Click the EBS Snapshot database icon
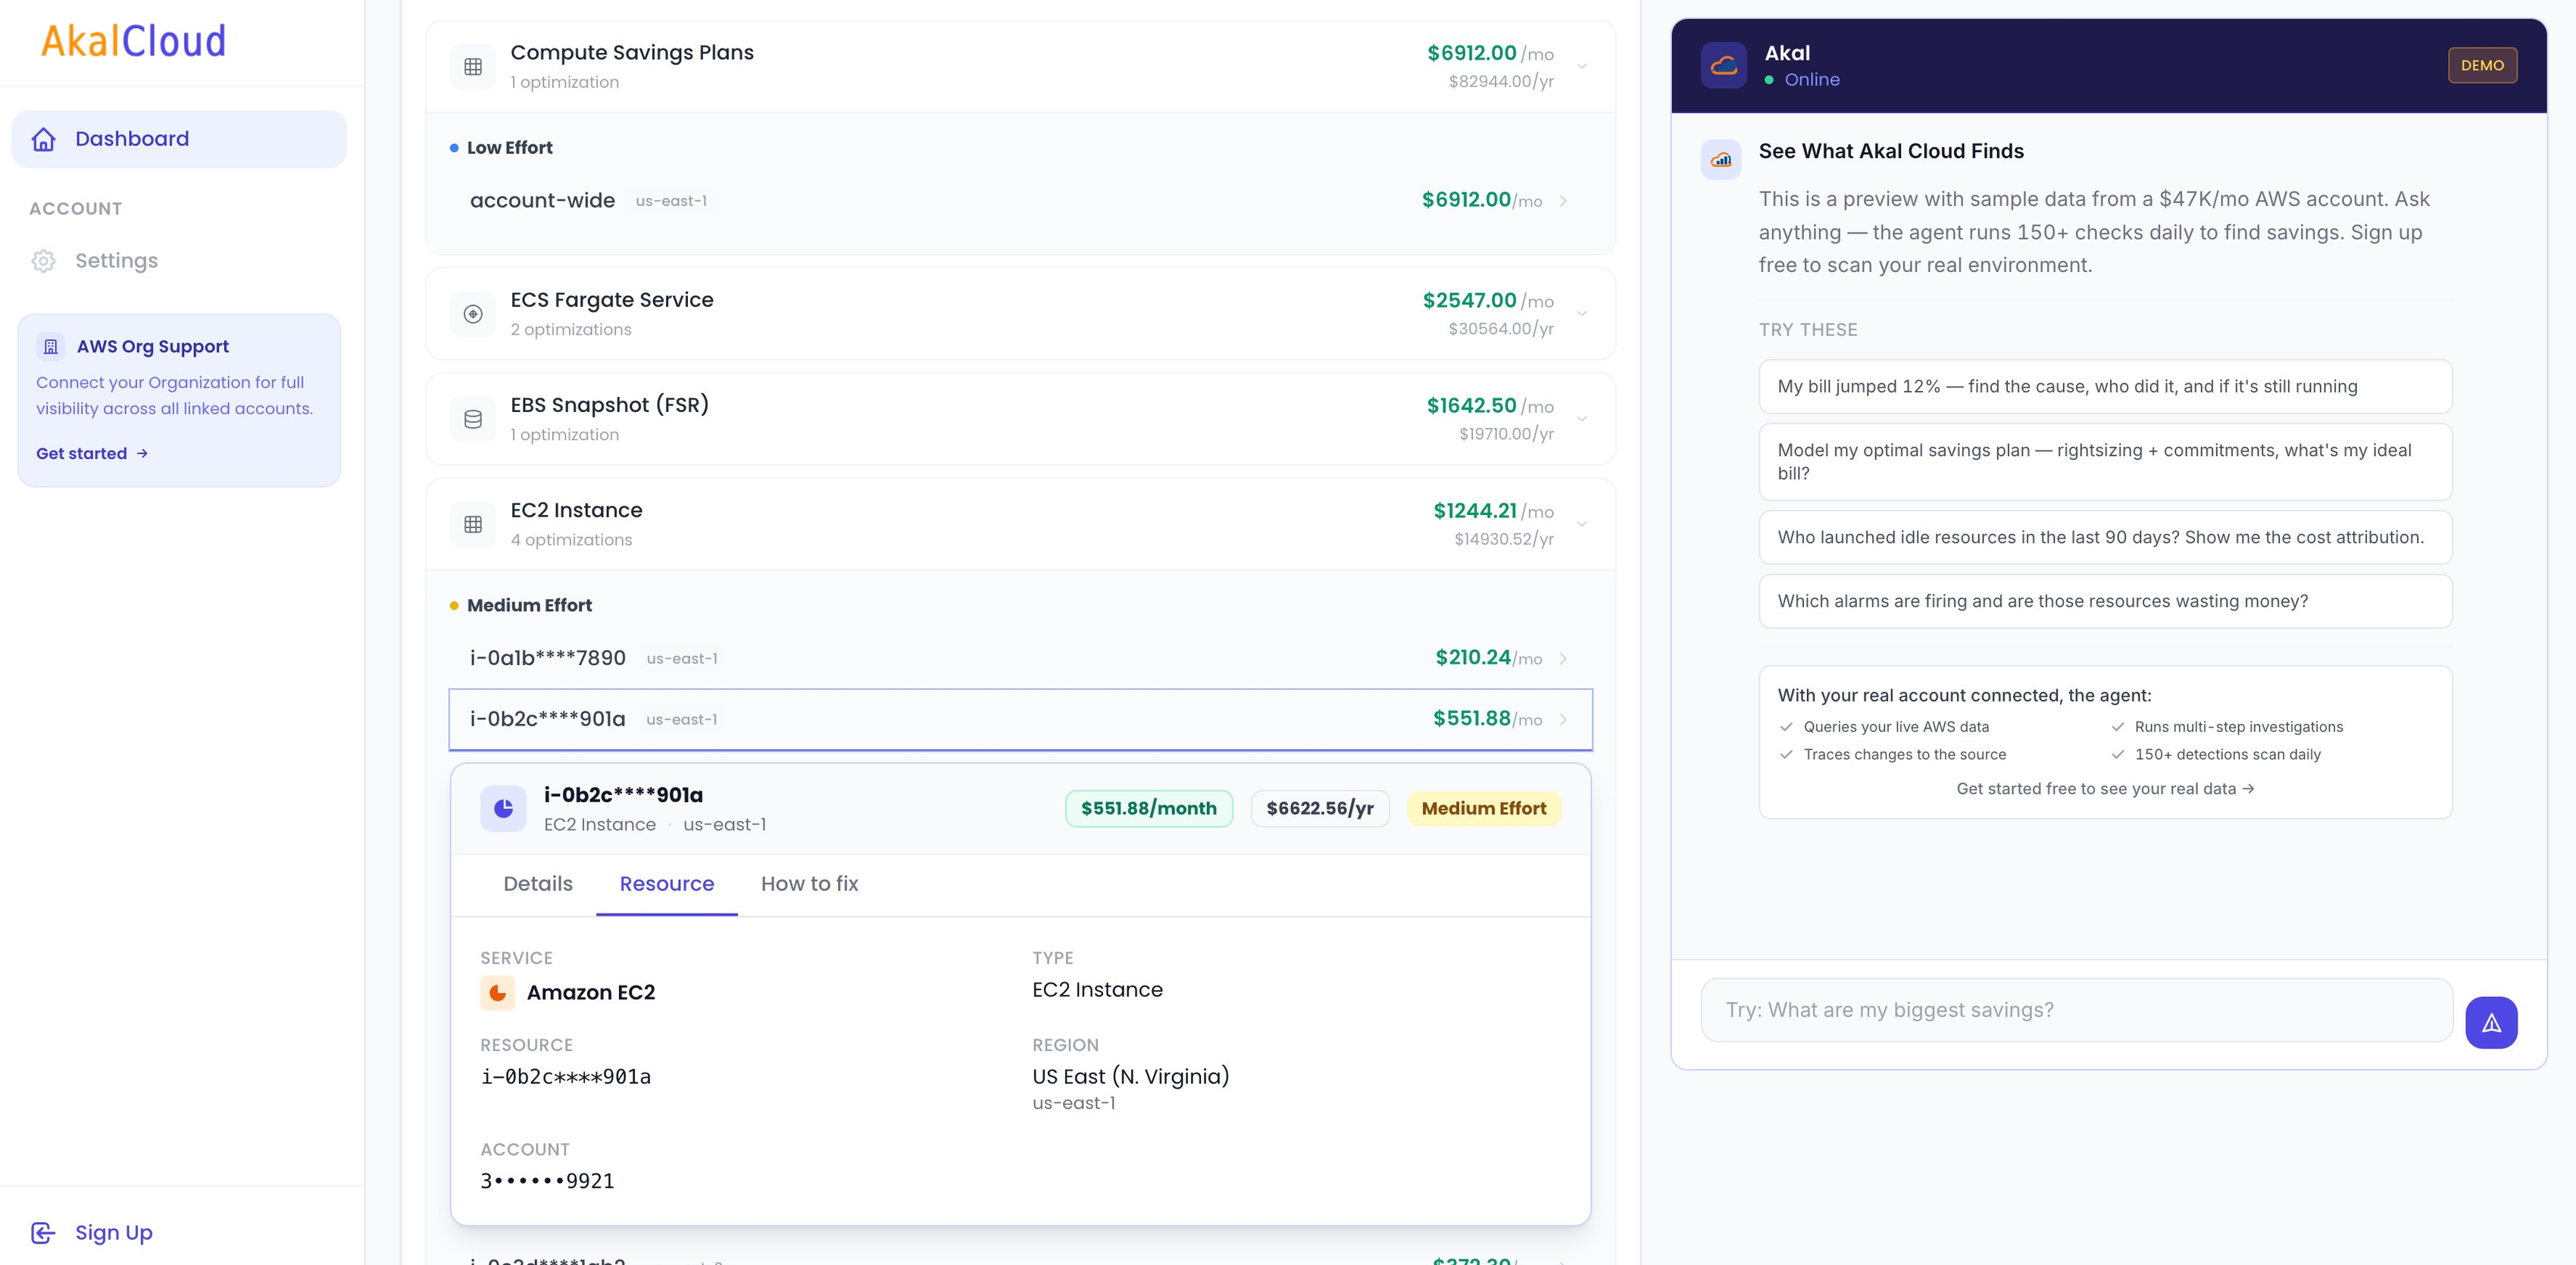Screen dimensions: 2576x1265 (x=473, y=419)
